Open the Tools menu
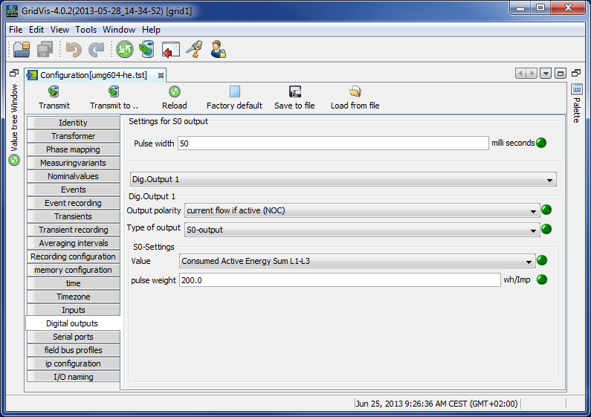 pyautogui.click(x=86, y=30)
